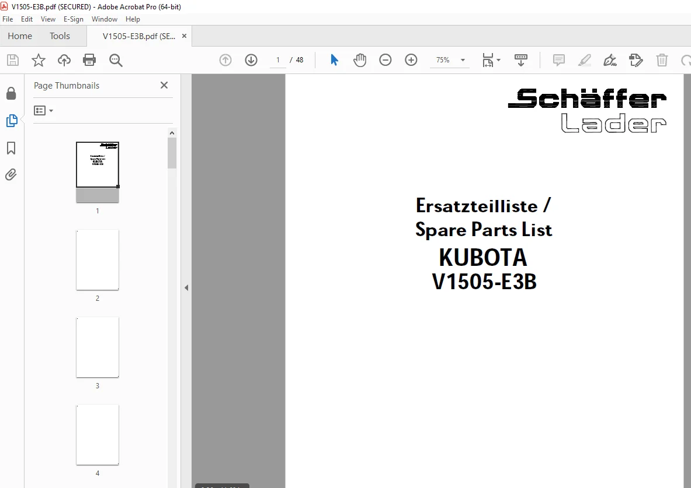Image resolution: width=691 pixels, height=488 pixels.
Task: Click the Spare Parts List text
Action: pos(484,230)
